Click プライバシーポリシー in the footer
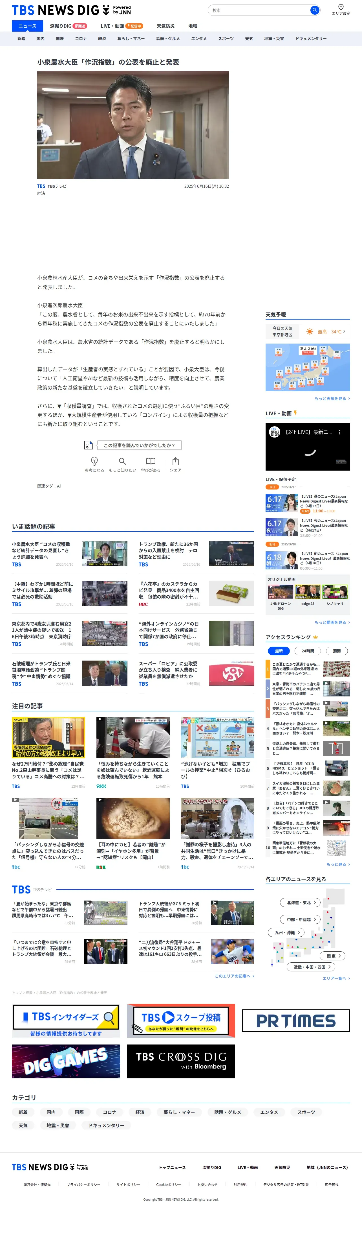The image size is (362, 1239). click(83, 1185)
